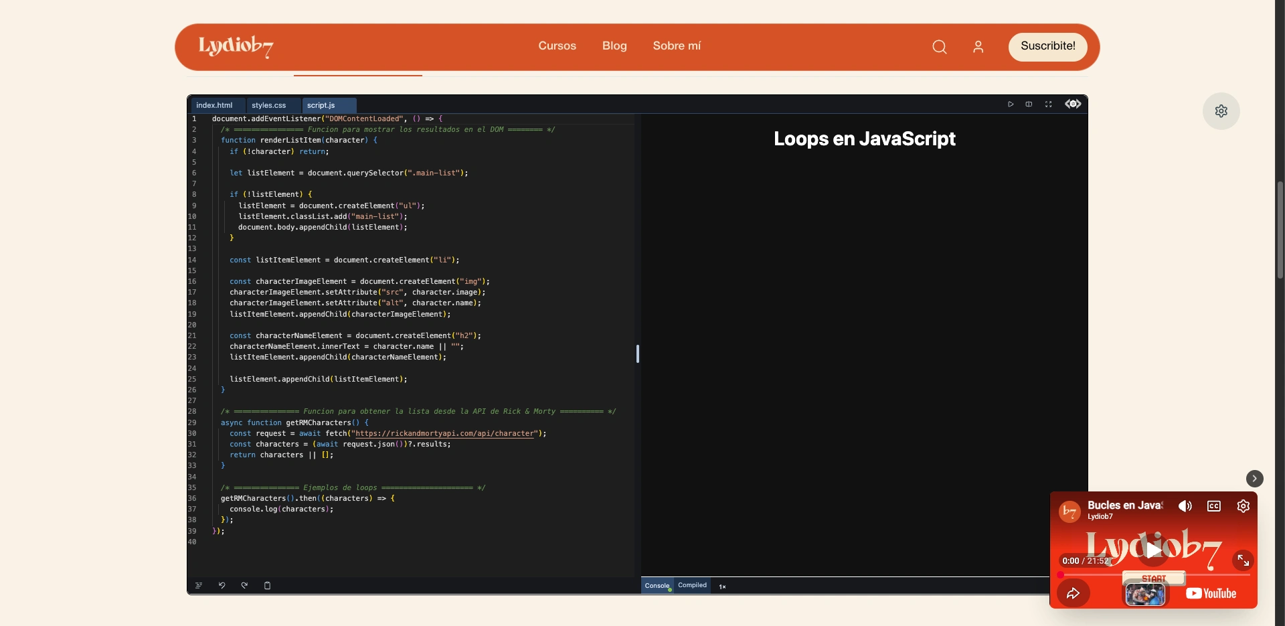The image size is (1285, 626).
Task: Open the YouTube player settings gear
Action: 1243,506
